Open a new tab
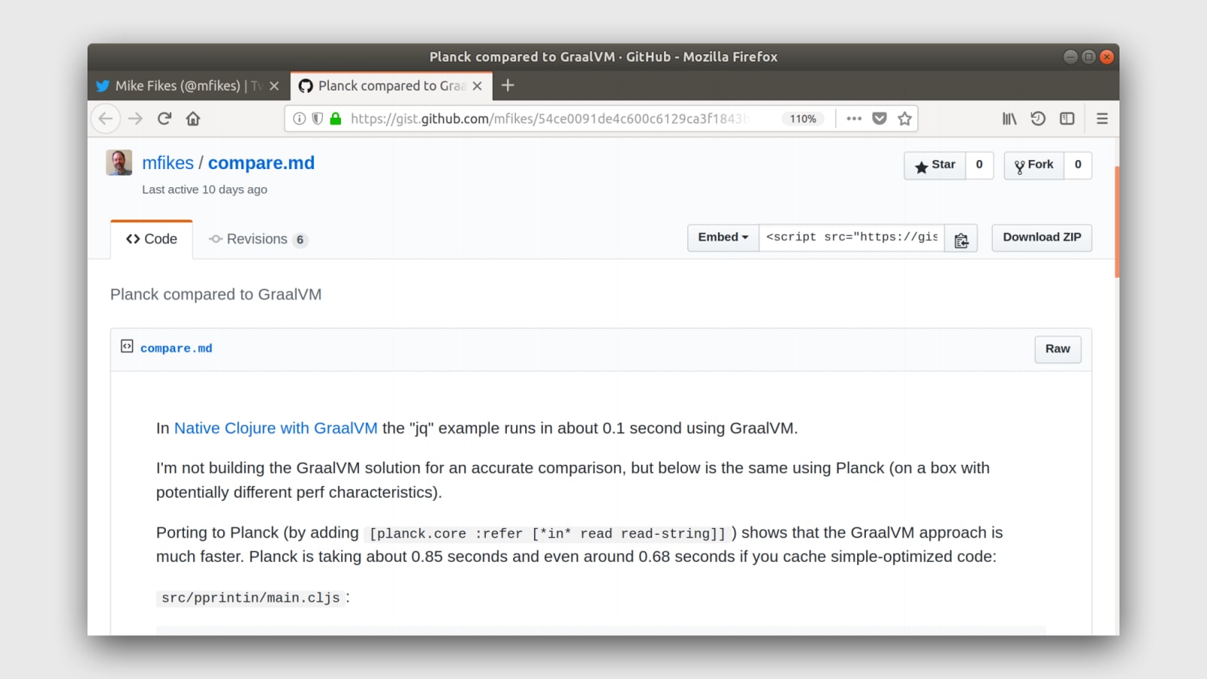 [508, 85]
